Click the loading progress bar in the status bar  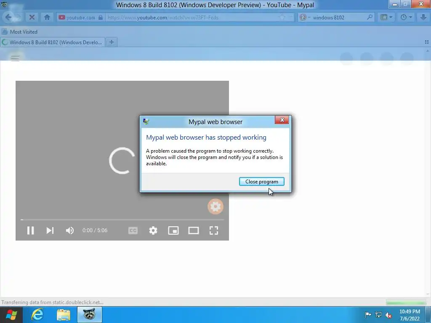tap(406, 303)
